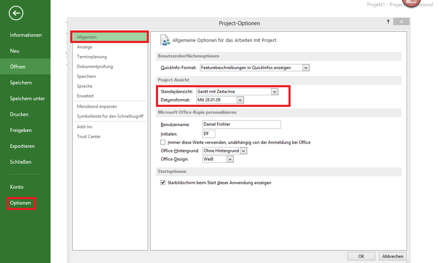Expand the QuickInfo-Format dropdown

click(306, 68)
